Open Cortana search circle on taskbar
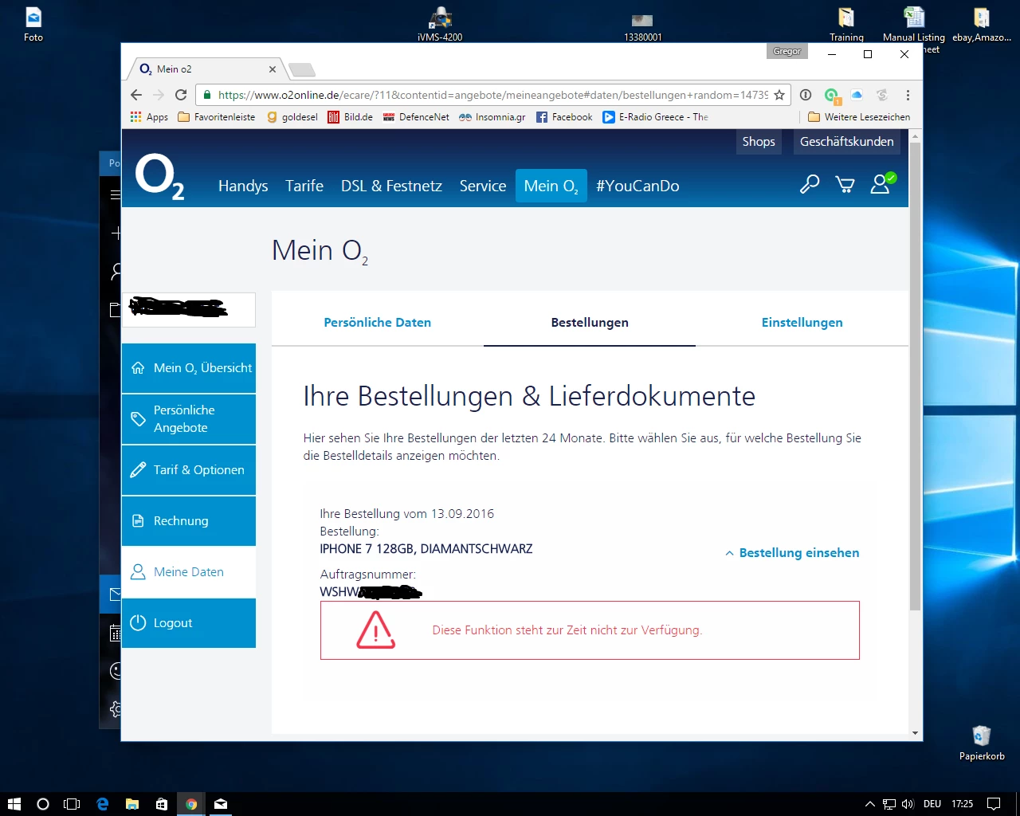Image resolution: width=1020 pixels, height=816 pixels. pos(43,804)
